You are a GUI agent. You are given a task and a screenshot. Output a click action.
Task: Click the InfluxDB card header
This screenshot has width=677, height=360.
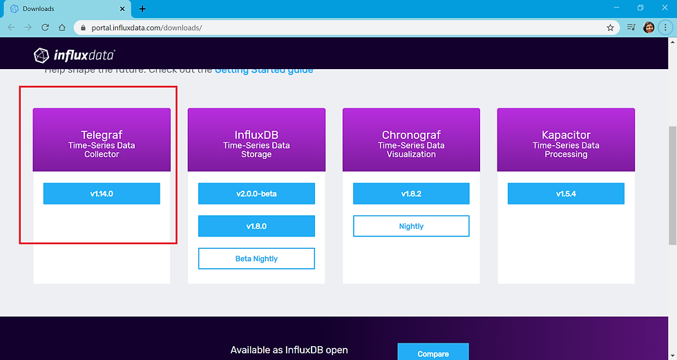pyautogui.click(x=256, y=140)
